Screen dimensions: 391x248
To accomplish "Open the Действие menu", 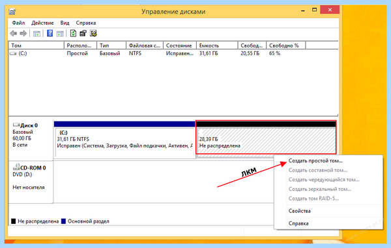I will pos(42,23).
